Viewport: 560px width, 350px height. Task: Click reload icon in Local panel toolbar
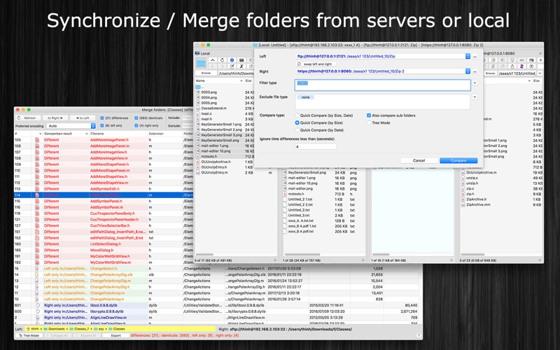click(x=222, y=60)
